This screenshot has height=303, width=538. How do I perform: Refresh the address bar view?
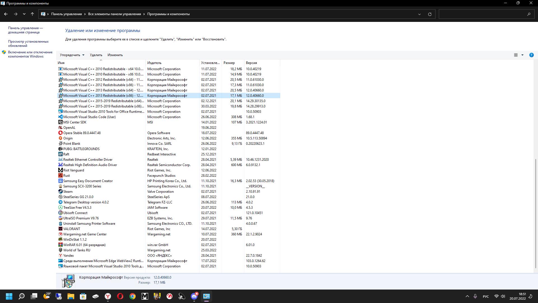(x=430, y=14)
